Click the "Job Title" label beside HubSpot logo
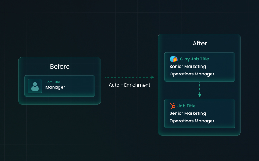 [186, 106]
